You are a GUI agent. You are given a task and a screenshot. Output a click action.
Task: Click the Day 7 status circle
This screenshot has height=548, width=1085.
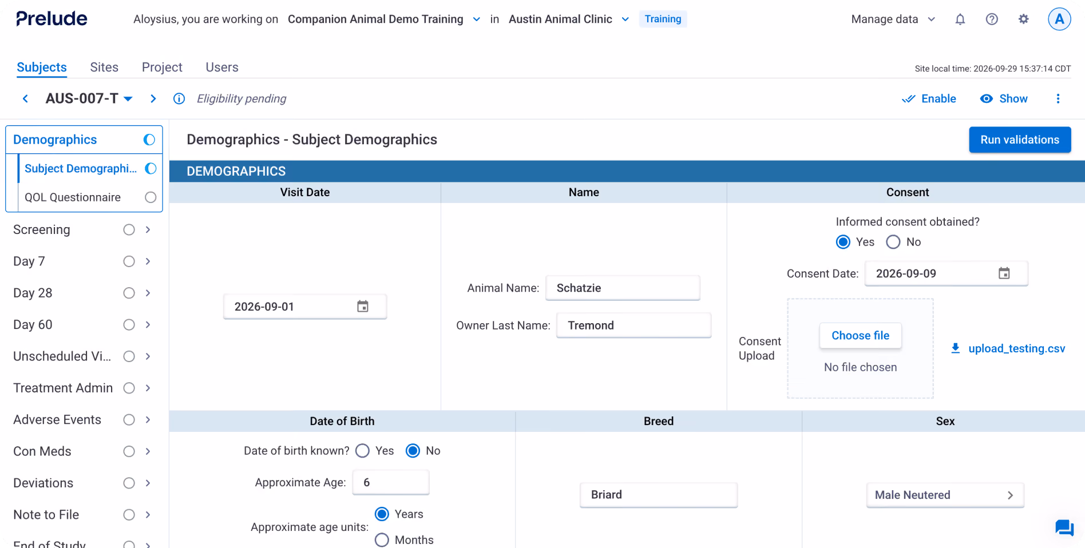click(x=129, y=261)
